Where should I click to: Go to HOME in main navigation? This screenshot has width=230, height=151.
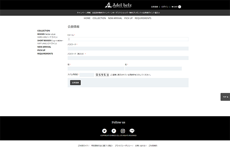coord(87,18)
